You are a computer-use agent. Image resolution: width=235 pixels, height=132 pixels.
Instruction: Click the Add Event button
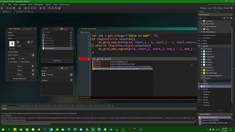pyautogui.click(x=57, y=60)
